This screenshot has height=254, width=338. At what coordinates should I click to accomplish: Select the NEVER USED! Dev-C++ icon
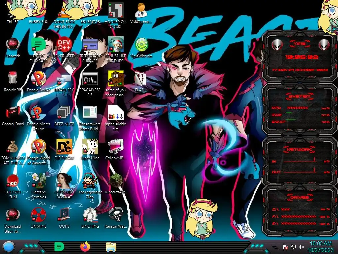pos(64,48)
